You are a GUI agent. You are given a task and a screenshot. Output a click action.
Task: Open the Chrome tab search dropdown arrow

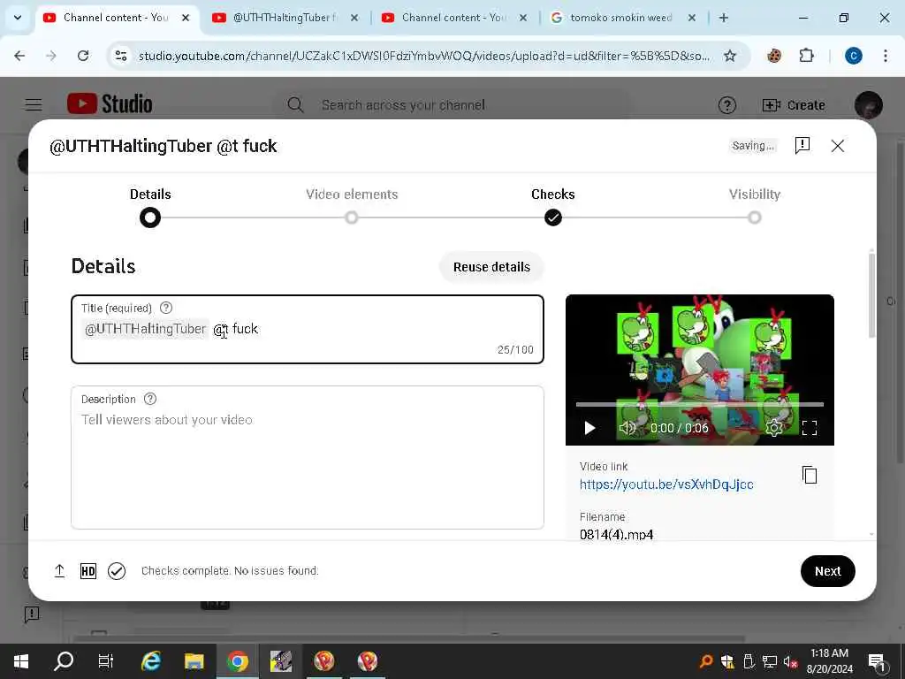[x=18, y=18]
